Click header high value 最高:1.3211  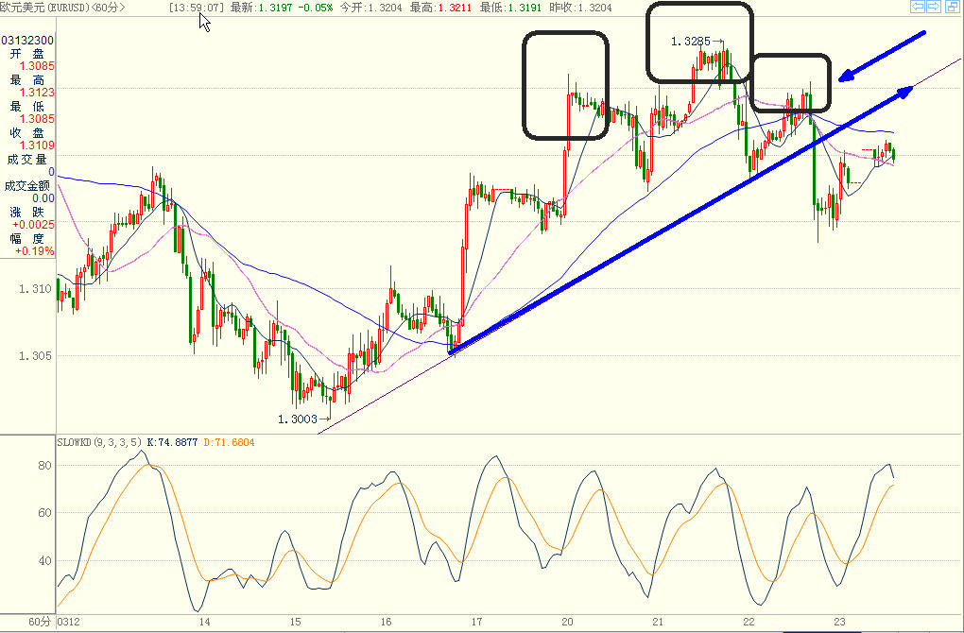coord(440,8)
